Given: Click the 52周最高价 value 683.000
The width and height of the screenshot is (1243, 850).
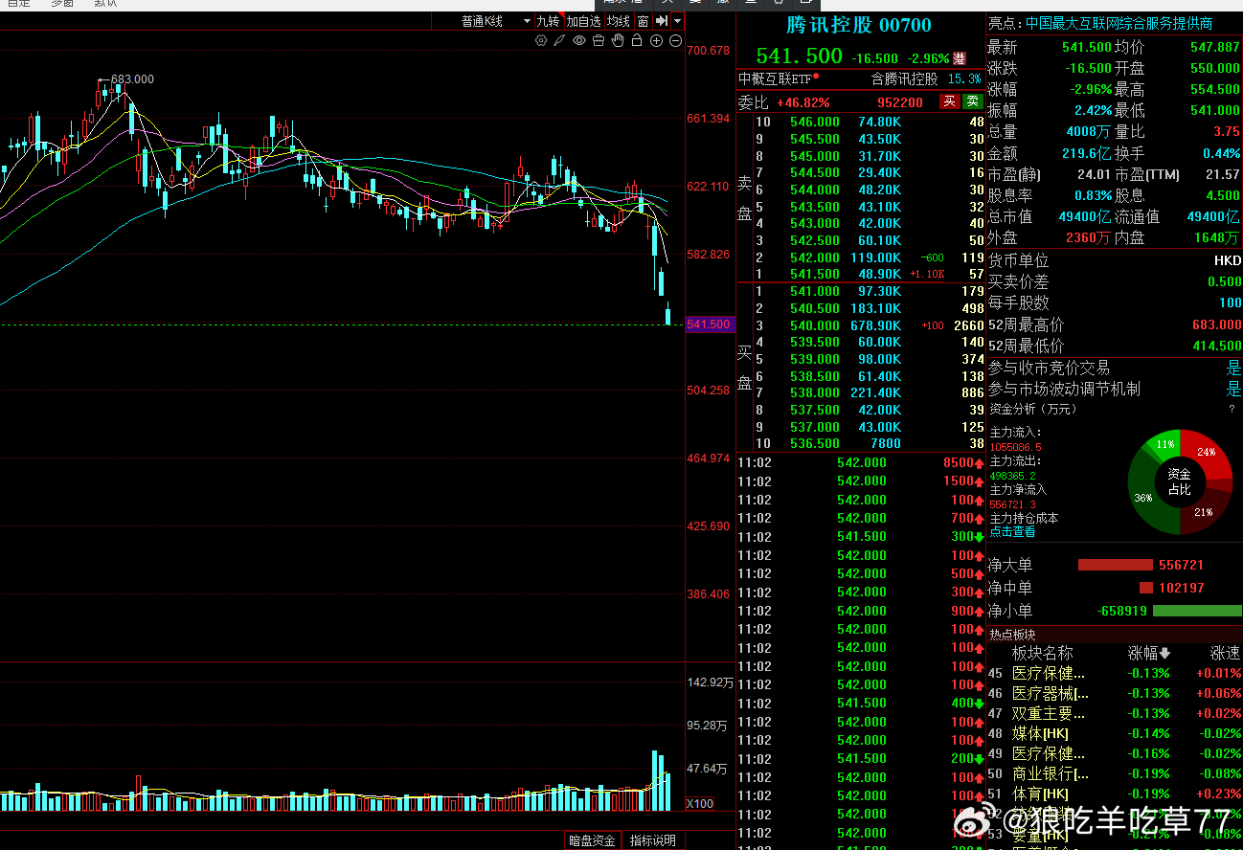Looking at the screenshot, I should pos(1217,324).
